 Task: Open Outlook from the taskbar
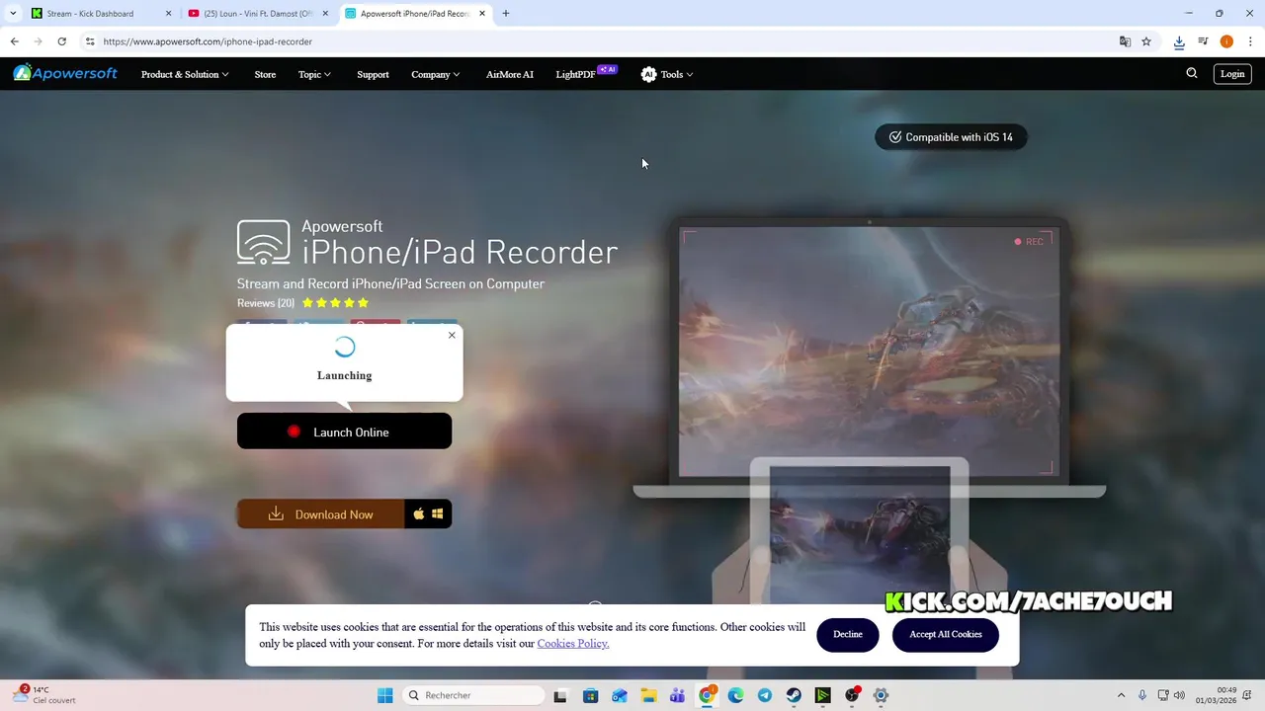(x=619, y=695)
